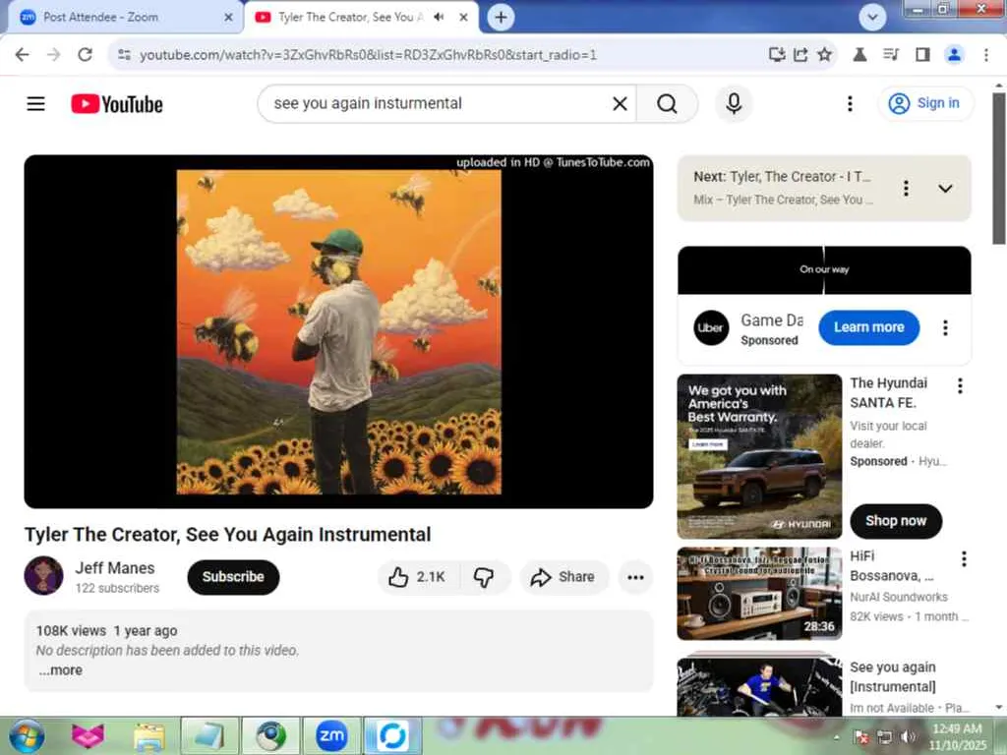Click Shop now on the Hyundai ad
Viewport: 1007px width, 755px height.
point(896,521)
